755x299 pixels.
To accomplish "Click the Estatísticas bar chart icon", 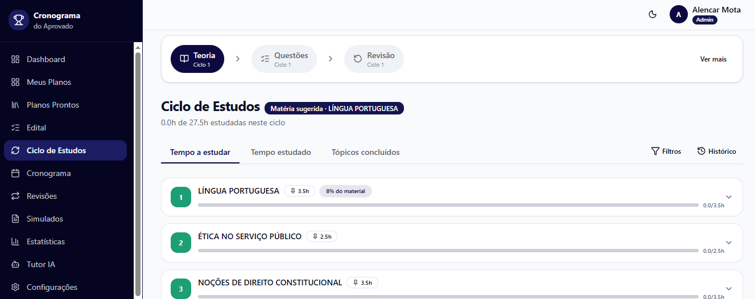I will click(15, 241).
